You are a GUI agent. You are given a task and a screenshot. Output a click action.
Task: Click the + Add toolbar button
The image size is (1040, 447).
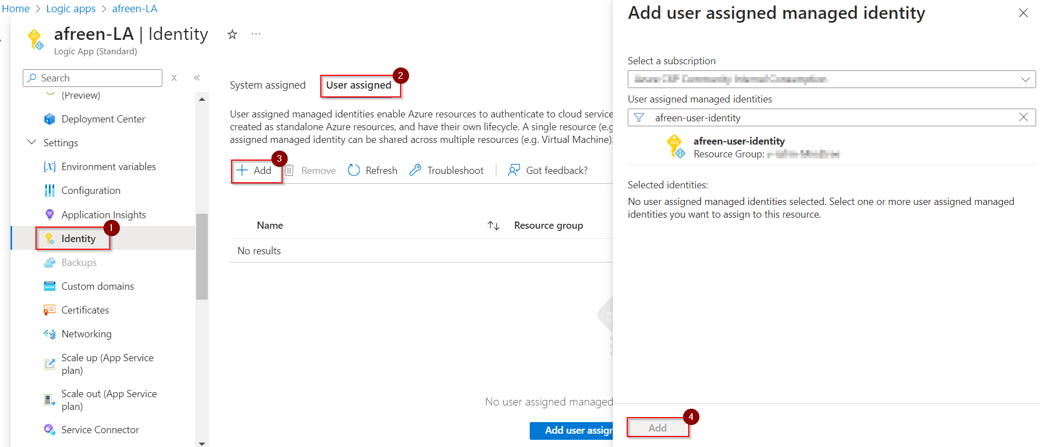[254, 171]
